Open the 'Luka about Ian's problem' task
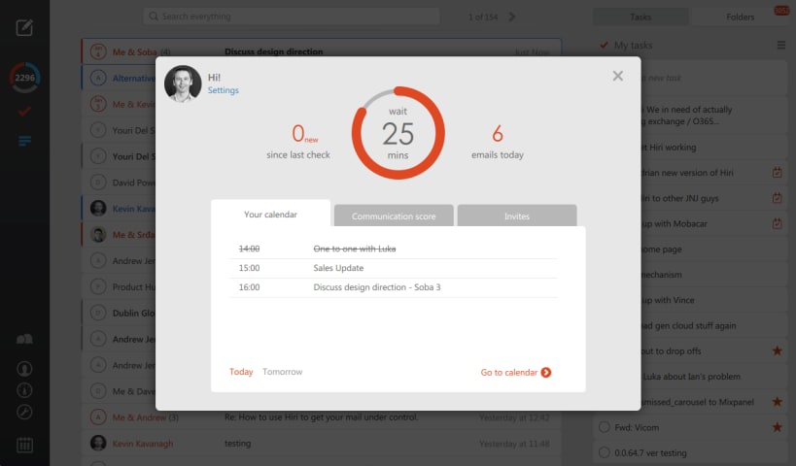Screen dimensions: 796x466 (713, 377)
